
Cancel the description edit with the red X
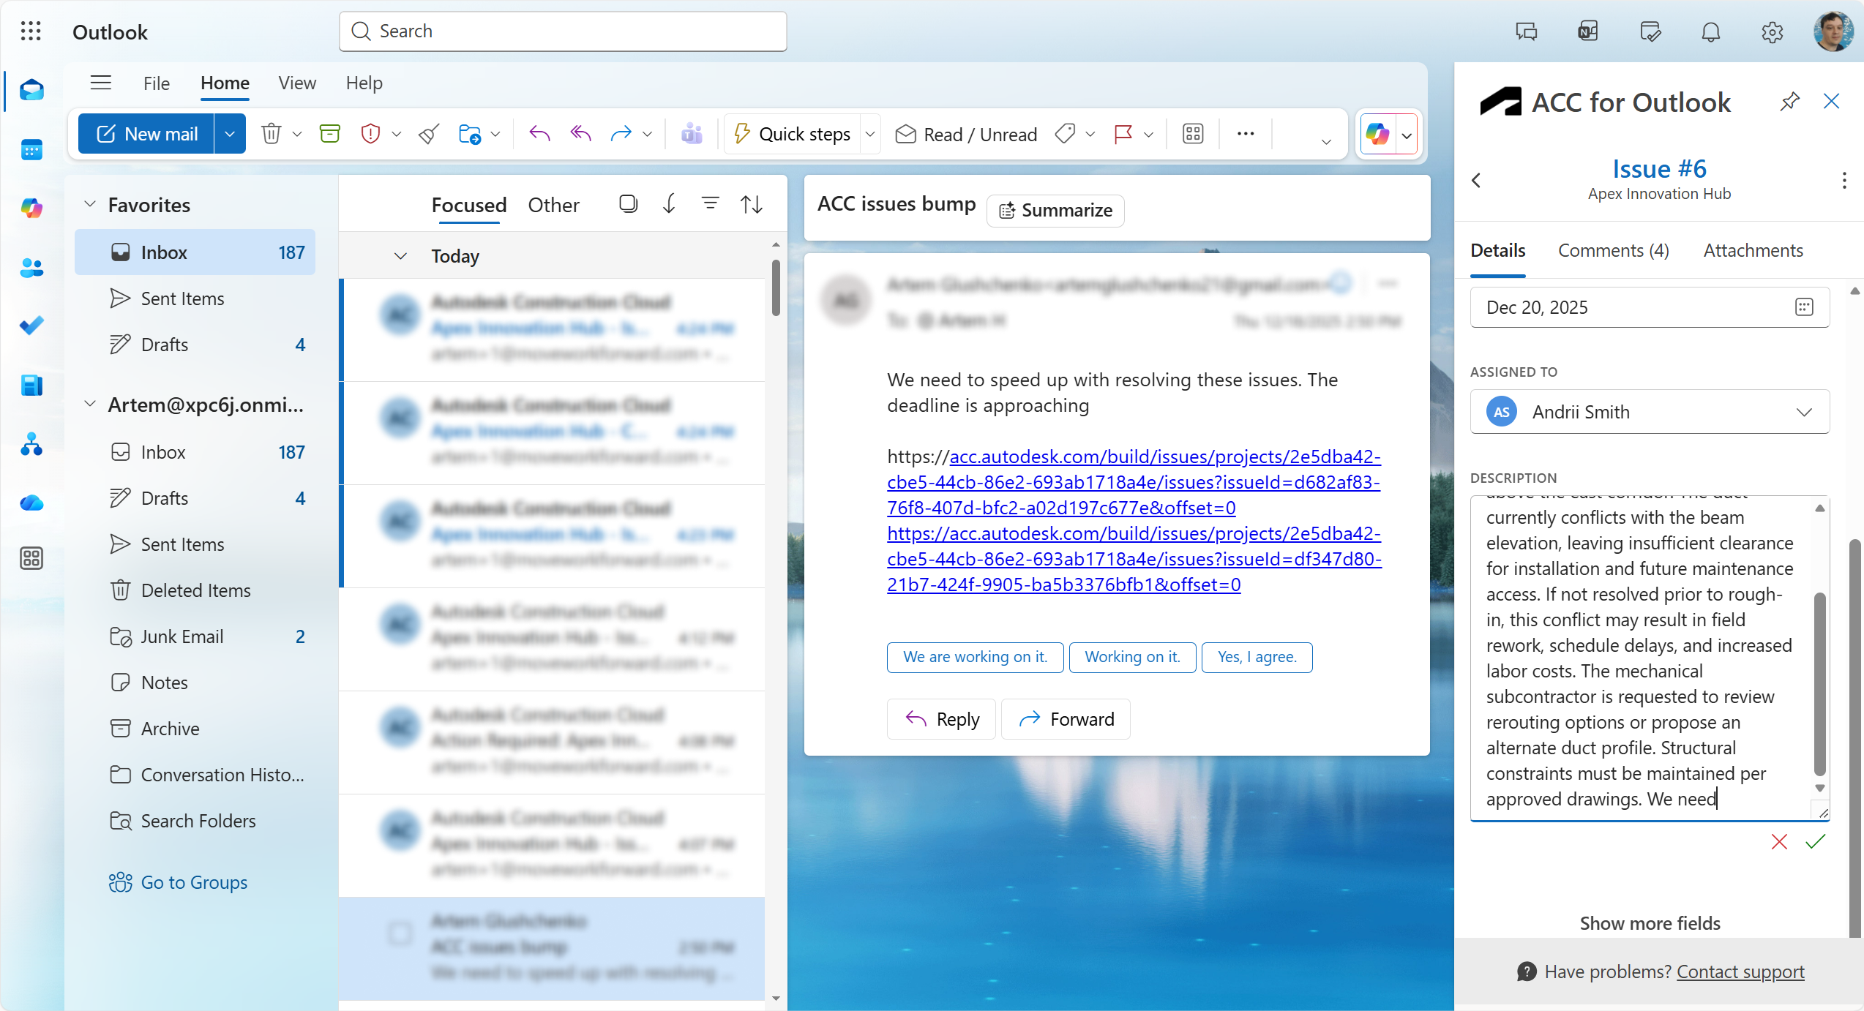[x=1779, y=842]
